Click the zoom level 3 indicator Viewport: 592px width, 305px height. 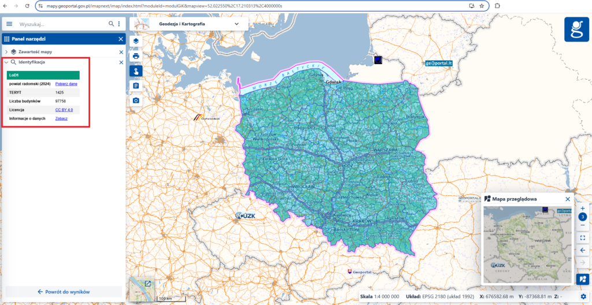point(583,217)
